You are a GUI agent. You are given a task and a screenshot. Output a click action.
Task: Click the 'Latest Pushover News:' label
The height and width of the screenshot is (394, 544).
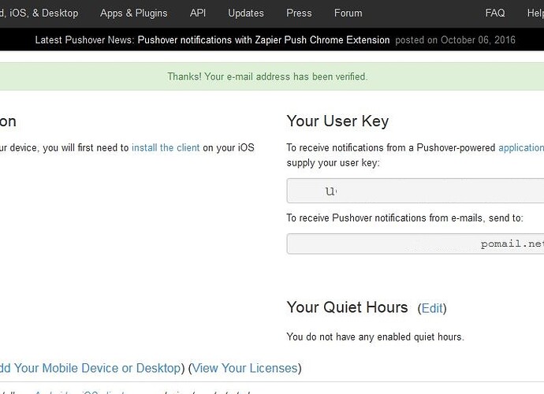coord(84,40)
